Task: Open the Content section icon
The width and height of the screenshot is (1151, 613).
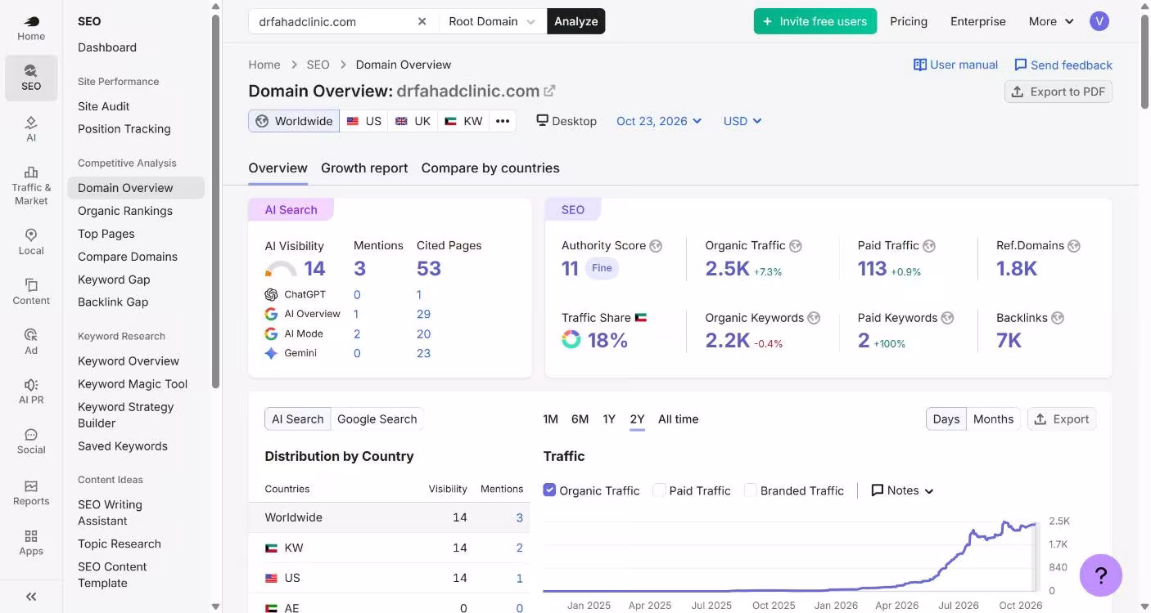Action: 31,291
